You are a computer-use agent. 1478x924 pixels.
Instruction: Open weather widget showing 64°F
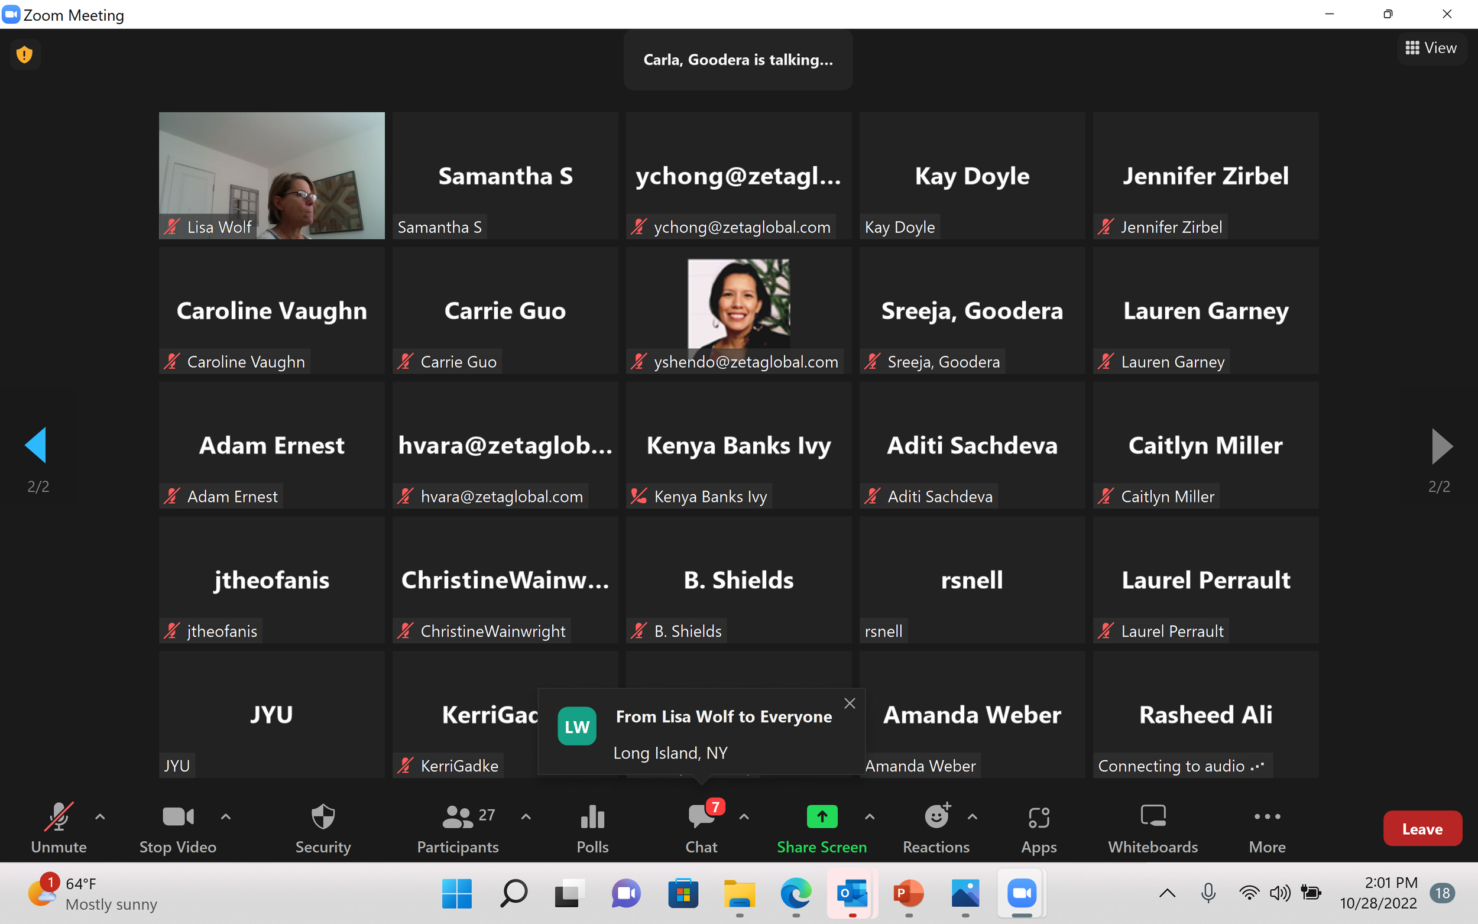[x=92, y=893]
